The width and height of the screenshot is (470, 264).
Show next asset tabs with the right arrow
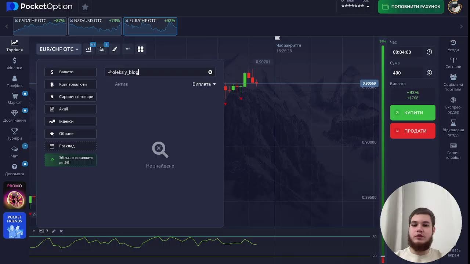coord(462,26)
